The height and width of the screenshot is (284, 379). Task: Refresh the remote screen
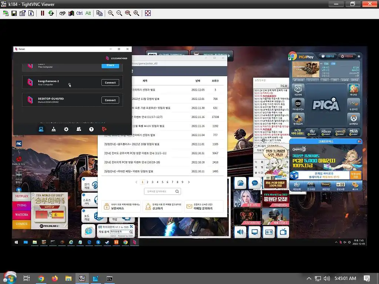tap(51, 13)
